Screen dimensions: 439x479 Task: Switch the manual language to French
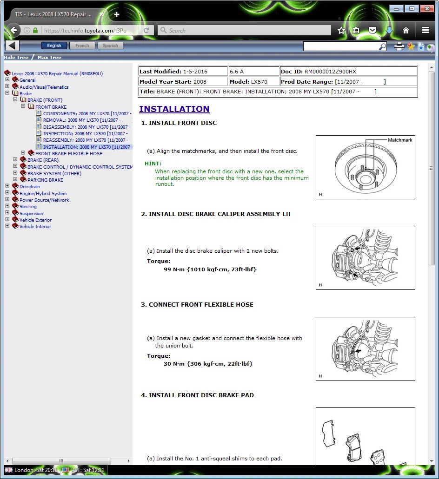pos(82,46)
